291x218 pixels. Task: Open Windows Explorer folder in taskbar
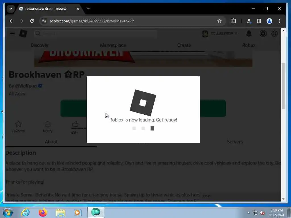(60, 212)
